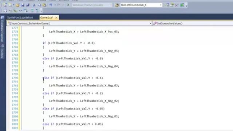Viewport: 233px width, 131px height.
Task: Click the Find in Files icon
Action: pos(117,5)
